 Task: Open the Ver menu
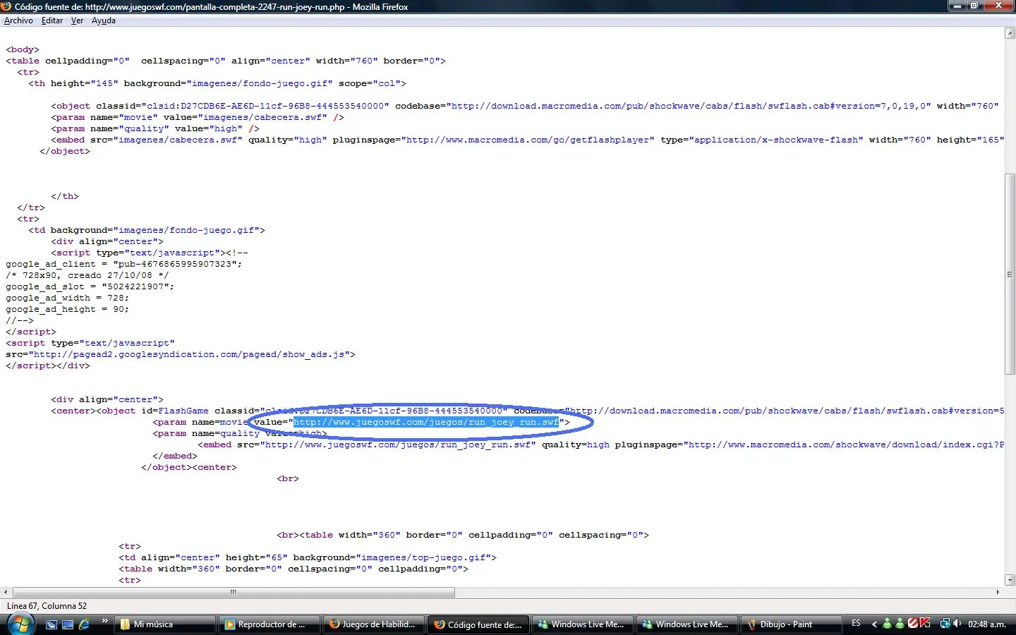pos(77,20)
